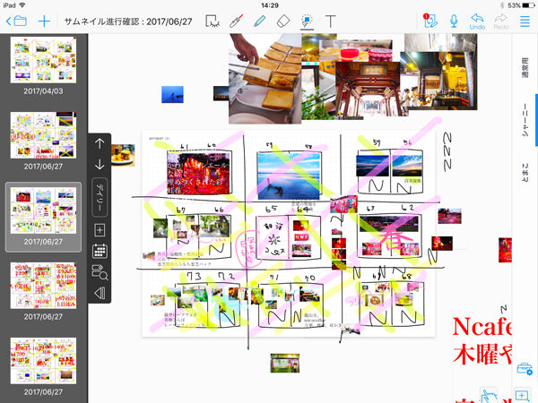The width and height of the screenshot is (538, 403).
Task: Open the hamburger menu
Action: [525, 21]
